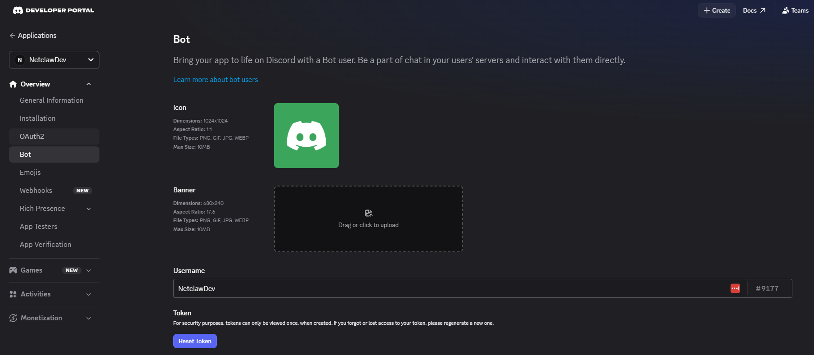Open the NetclawDev application dropdown
This screenshot has height=355, width=814.
54,60
